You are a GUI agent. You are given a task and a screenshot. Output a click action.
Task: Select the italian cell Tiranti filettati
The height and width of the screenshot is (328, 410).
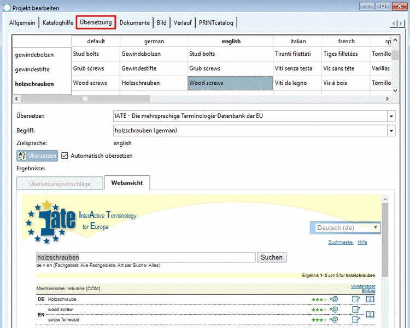click(x=298, y=54)
